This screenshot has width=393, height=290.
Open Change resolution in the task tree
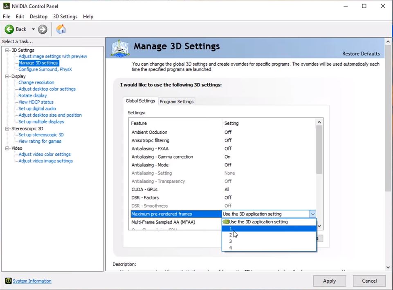(x=36, y=82)
